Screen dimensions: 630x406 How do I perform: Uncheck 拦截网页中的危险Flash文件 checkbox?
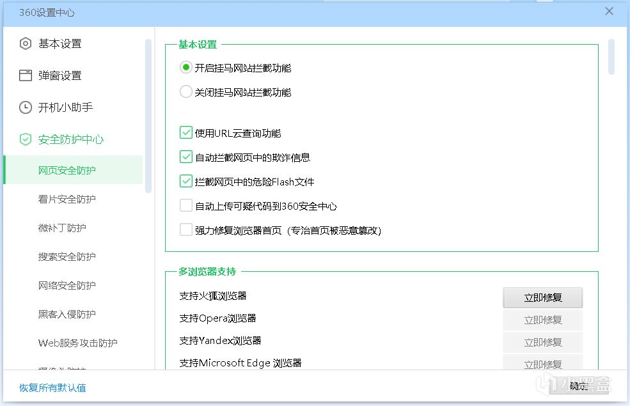click(185, 181)
